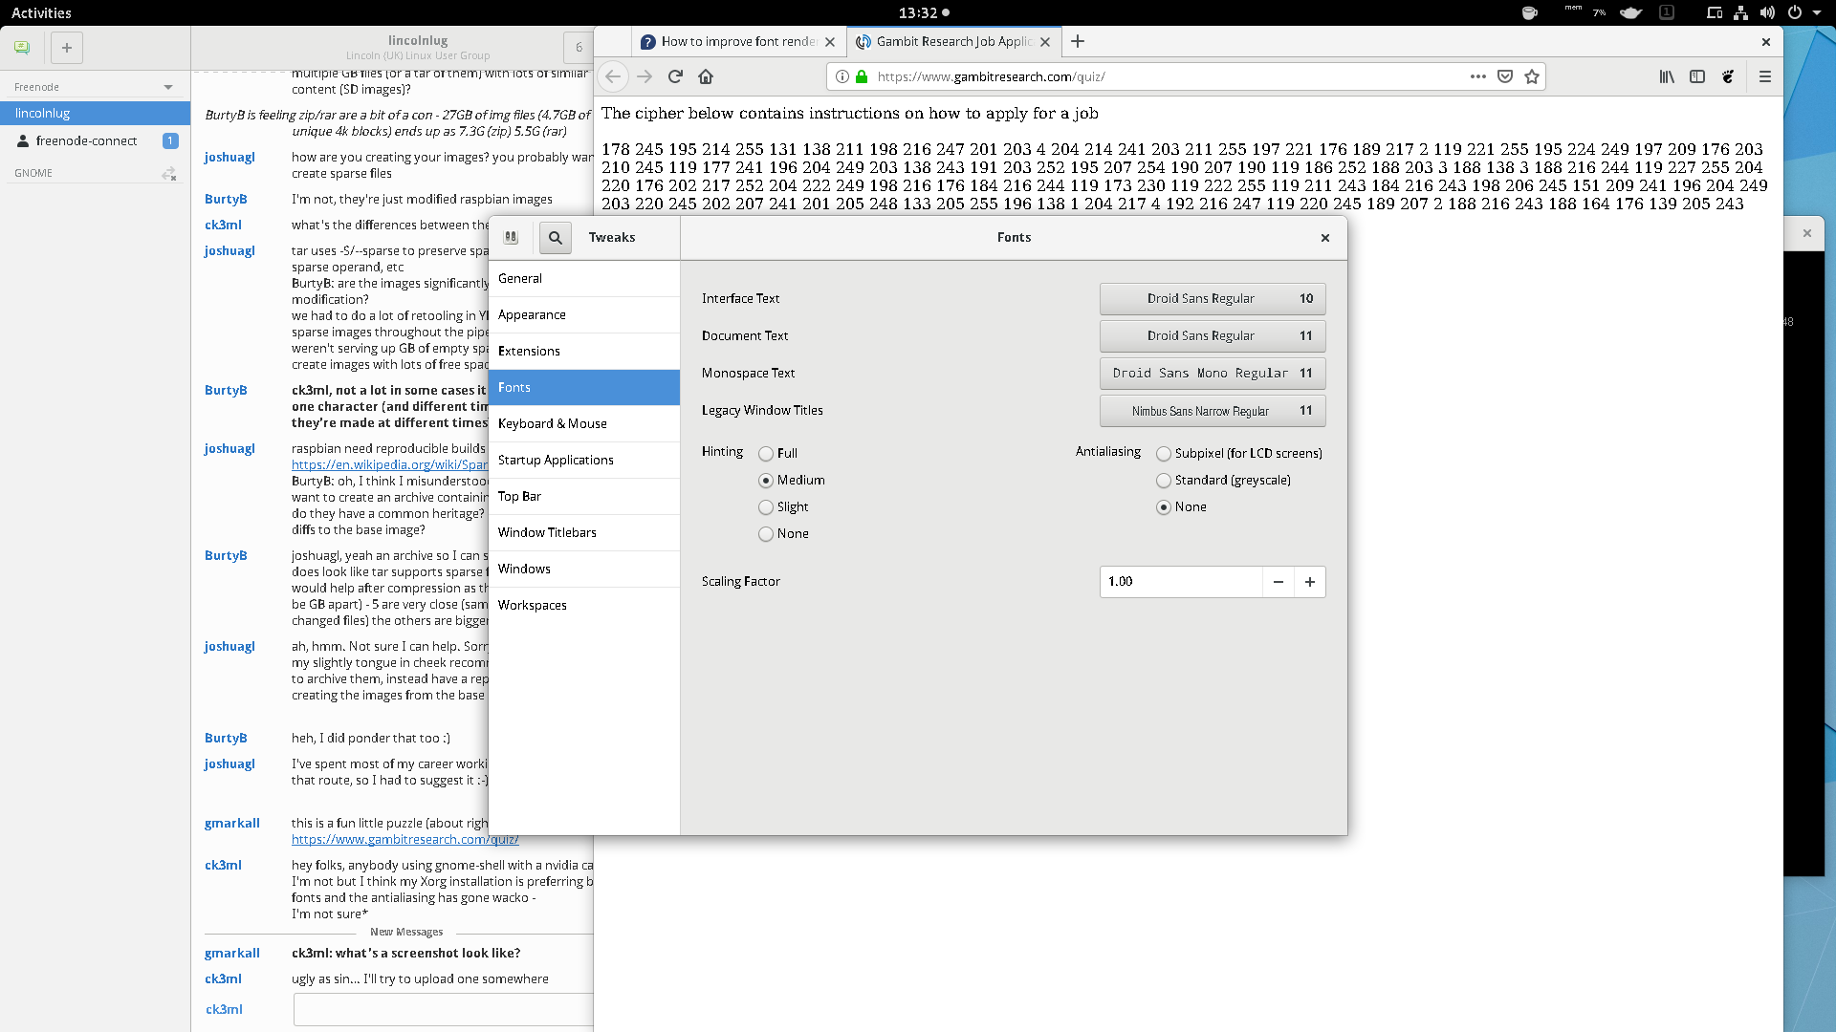Click the Tweaks search icon button
Viewport: 1836px width, 1032px height.
(x=555, y=237)
